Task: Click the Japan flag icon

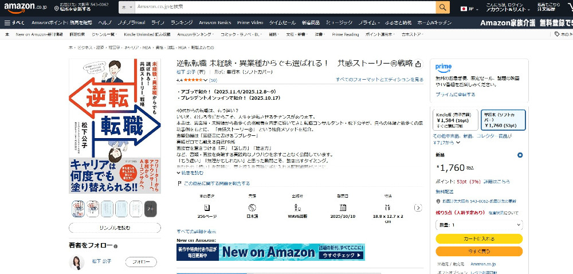Action: [x=464, y=9]
